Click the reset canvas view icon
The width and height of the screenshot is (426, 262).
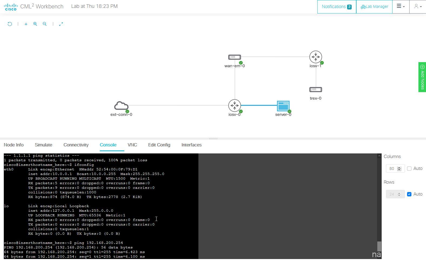[10, 24]
